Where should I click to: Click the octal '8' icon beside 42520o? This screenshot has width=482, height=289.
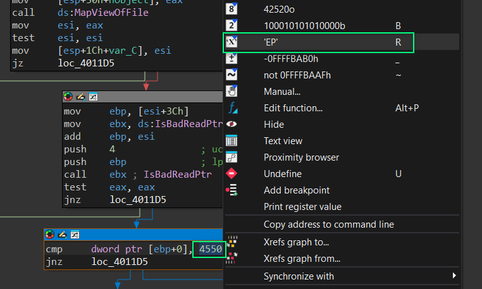(x=232, y=9)
